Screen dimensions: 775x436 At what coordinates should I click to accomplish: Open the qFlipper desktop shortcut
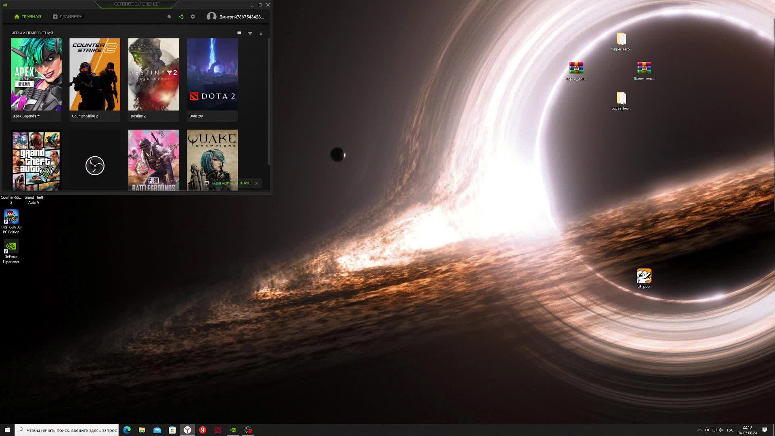click(x=644, y=277)
